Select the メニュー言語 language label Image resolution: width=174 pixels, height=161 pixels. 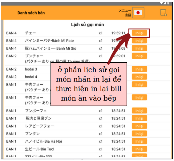[x=125, y=13]
